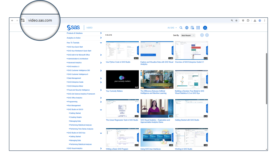Viewport: 277px width, 162px height.
Task: Expand the Data Management chevron
Action: tap(101, 78)
